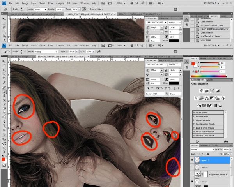Select the Type tool in the lower toolbox
This screenshot has height=187, width=234.
[4, 126]
